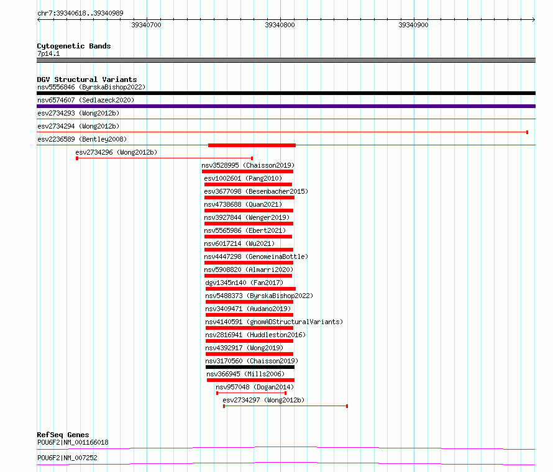Click nsv366945 (Mills2006) label
Screen dimensions: 553x472
(245, 374)
